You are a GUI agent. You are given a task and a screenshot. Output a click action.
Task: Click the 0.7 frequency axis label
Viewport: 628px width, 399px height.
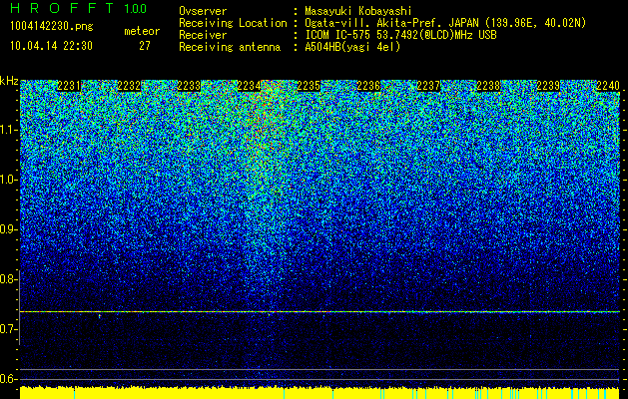click(7, 329)
